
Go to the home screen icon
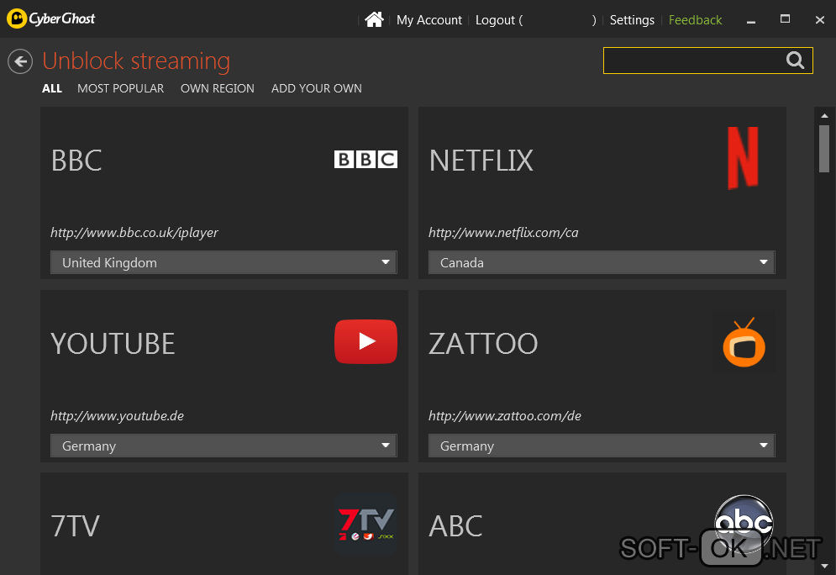click(x=374, y=19)
